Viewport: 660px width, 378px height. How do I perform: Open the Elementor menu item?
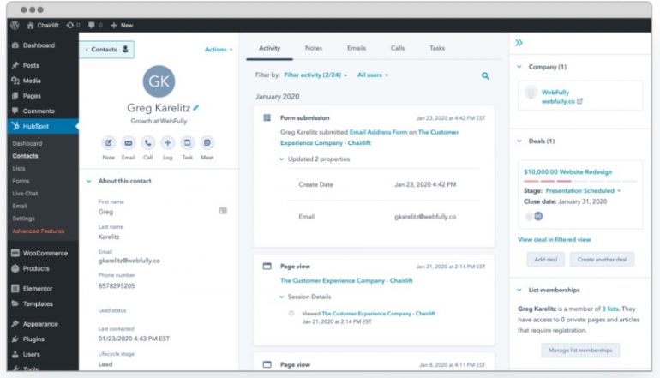(43, 288)
